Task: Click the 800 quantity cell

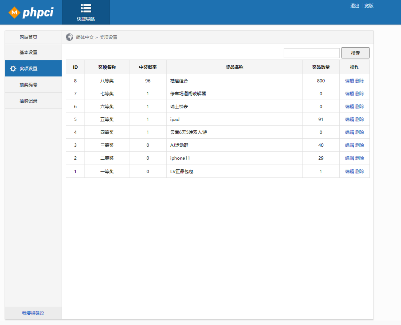Action: pos(321,81)
